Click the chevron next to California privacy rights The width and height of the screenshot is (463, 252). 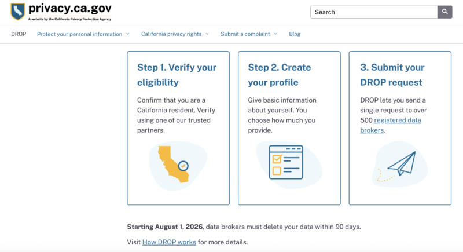pos(208,34)
